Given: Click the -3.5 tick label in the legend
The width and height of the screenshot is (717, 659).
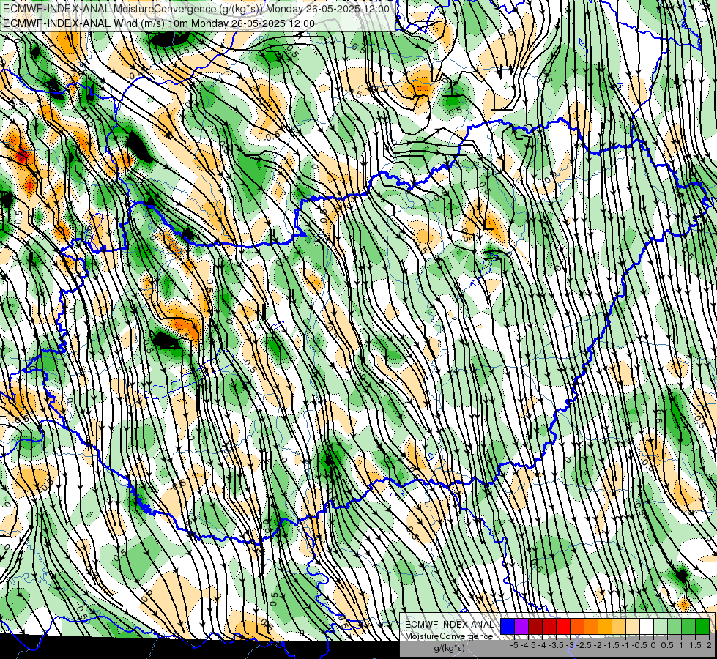Looking at the screenshot, I should (x=557, y=645).
